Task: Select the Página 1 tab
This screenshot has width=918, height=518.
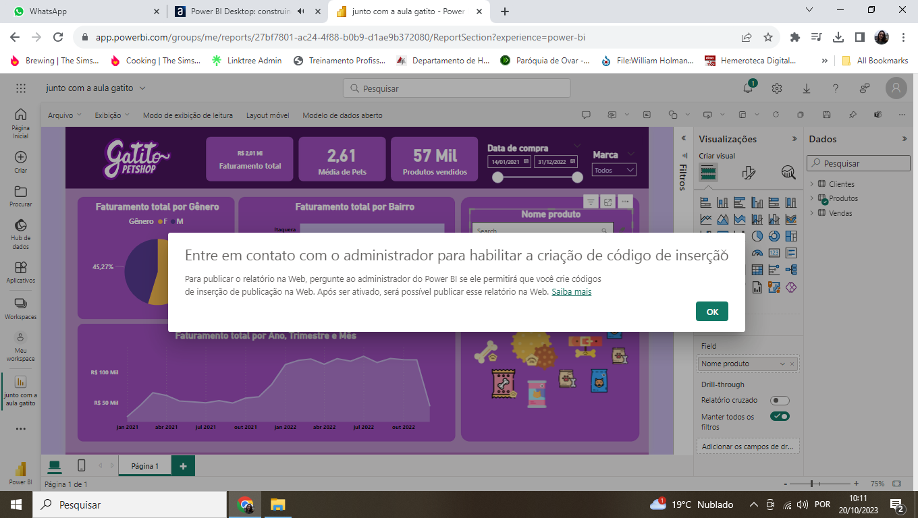Action: (145, 466)
